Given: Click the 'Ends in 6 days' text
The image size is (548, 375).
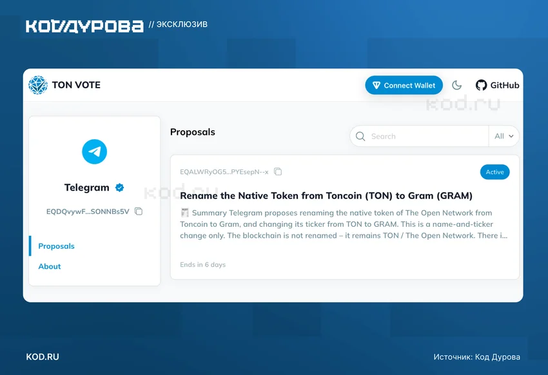Looking at the screenshot, I should [202, 264].
